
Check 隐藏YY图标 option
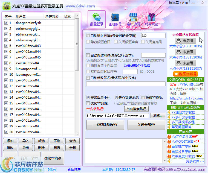[x=143, y=98]
